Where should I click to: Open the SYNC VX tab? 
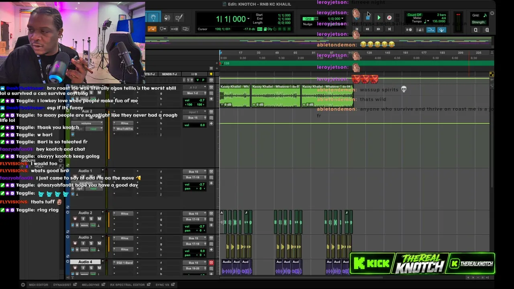click(163, 285)
